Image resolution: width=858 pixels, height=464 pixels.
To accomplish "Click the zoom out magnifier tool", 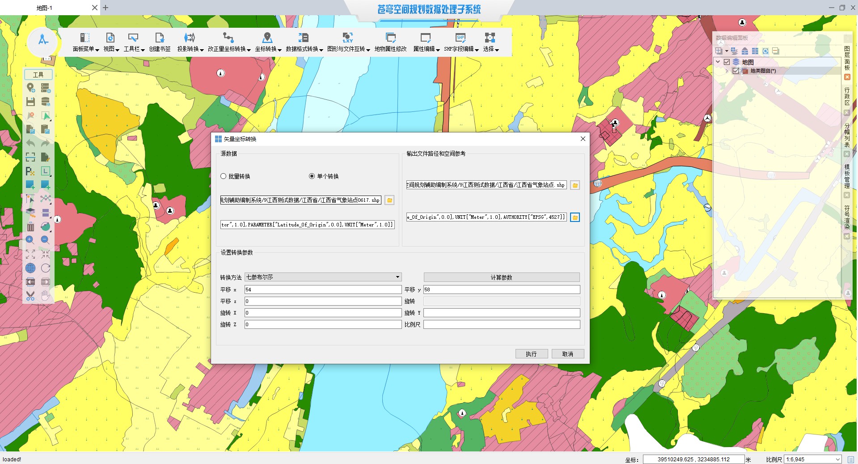I will (x=45, y=240).
